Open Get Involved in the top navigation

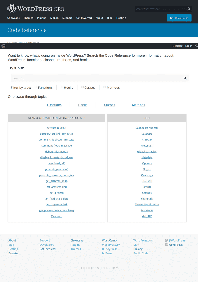(84, 18)
